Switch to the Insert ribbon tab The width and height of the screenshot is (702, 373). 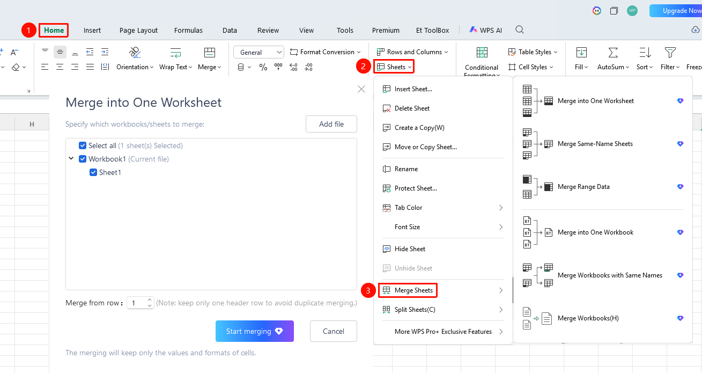click(92, 31)
